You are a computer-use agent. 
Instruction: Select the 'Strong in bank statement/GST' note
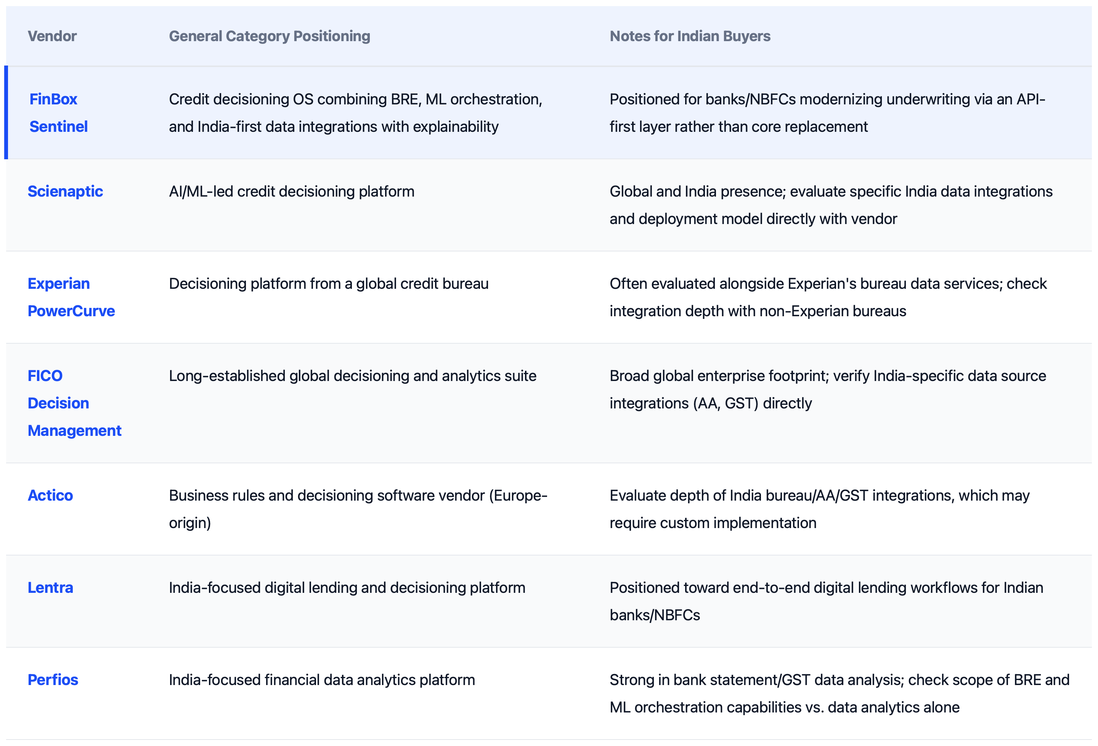[840, 693]
